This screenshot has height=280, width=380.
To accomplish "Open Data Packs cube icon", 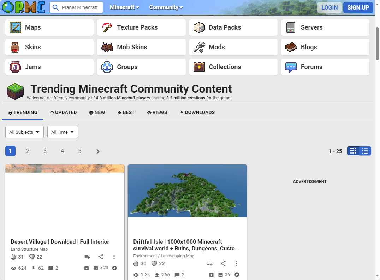I will tap(199, 27).
